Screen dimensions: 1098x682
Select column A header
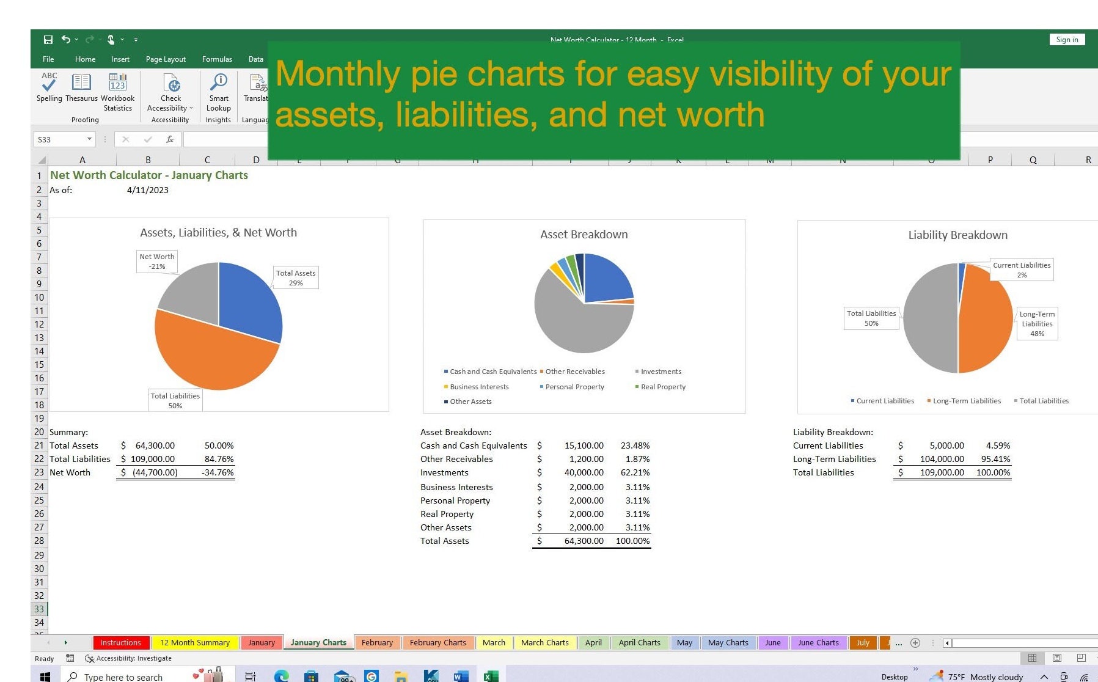point(82,159)
